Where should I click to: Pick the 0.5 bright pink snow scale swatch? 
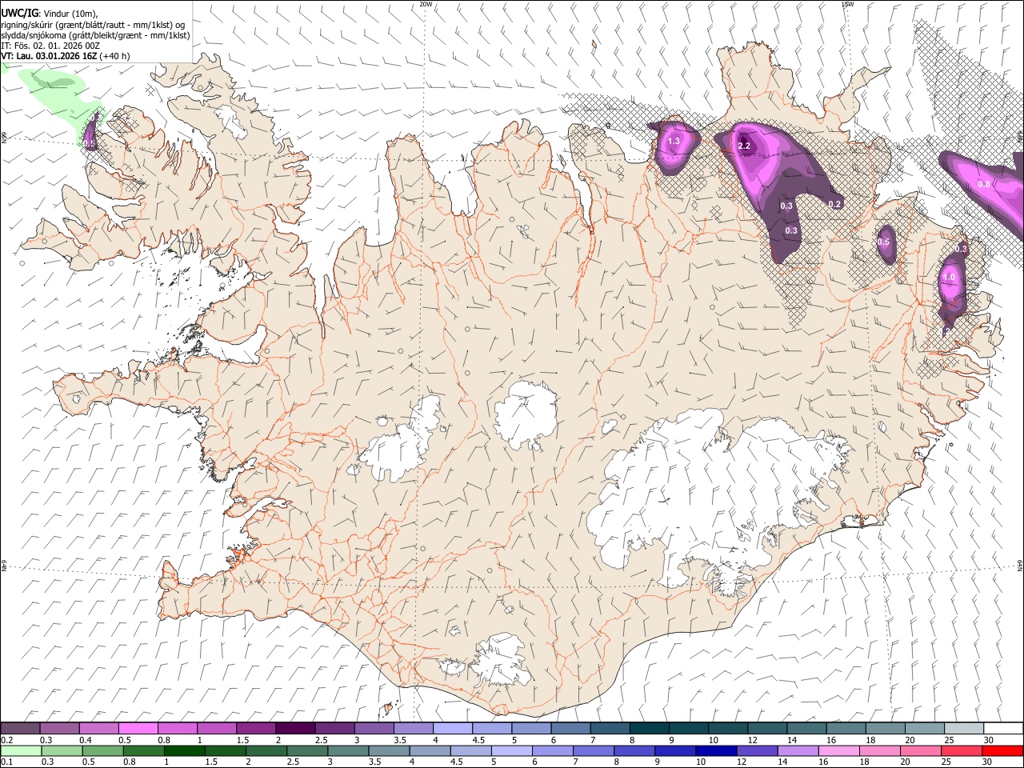click(138, 728)
